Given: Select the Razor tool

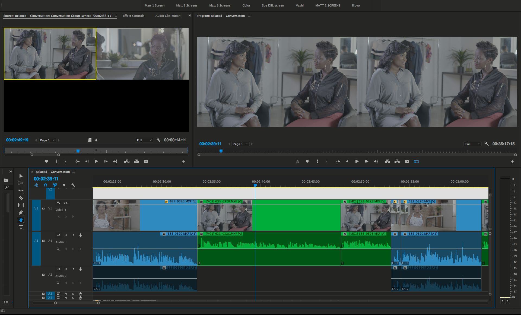Looking at the screenshot, I should tap(21, 198).
